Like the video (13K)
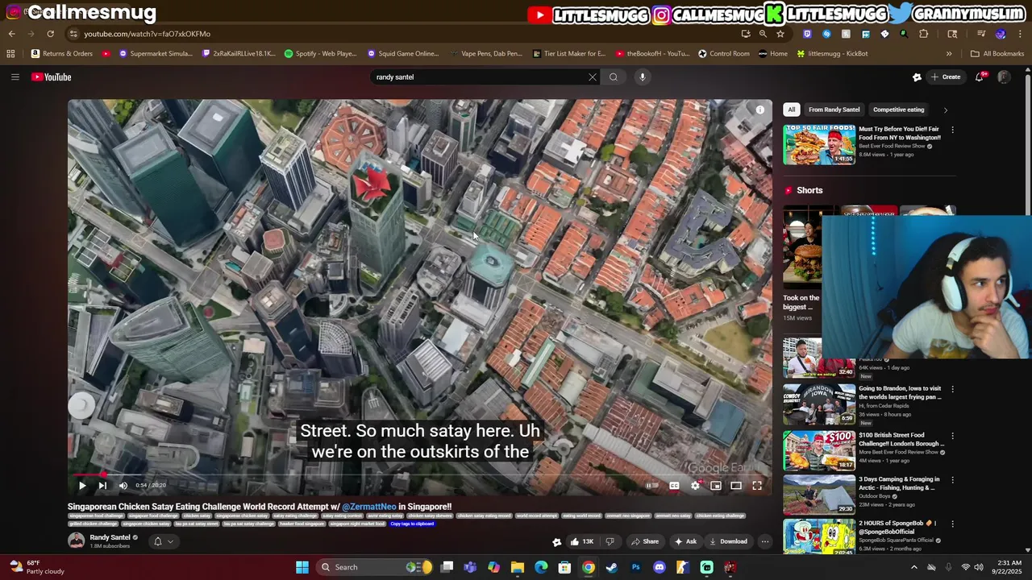 tap(581, 541)
